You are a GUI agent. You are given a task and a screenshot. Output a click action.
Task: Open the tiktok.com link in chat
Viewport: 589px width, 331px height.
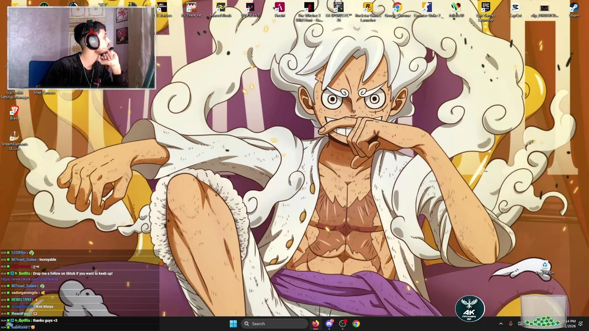coord(29,279)
